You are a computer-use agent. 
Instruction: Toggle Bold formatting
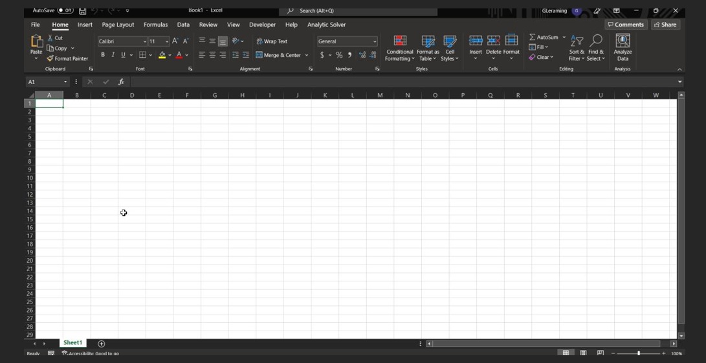coord(103,55)
